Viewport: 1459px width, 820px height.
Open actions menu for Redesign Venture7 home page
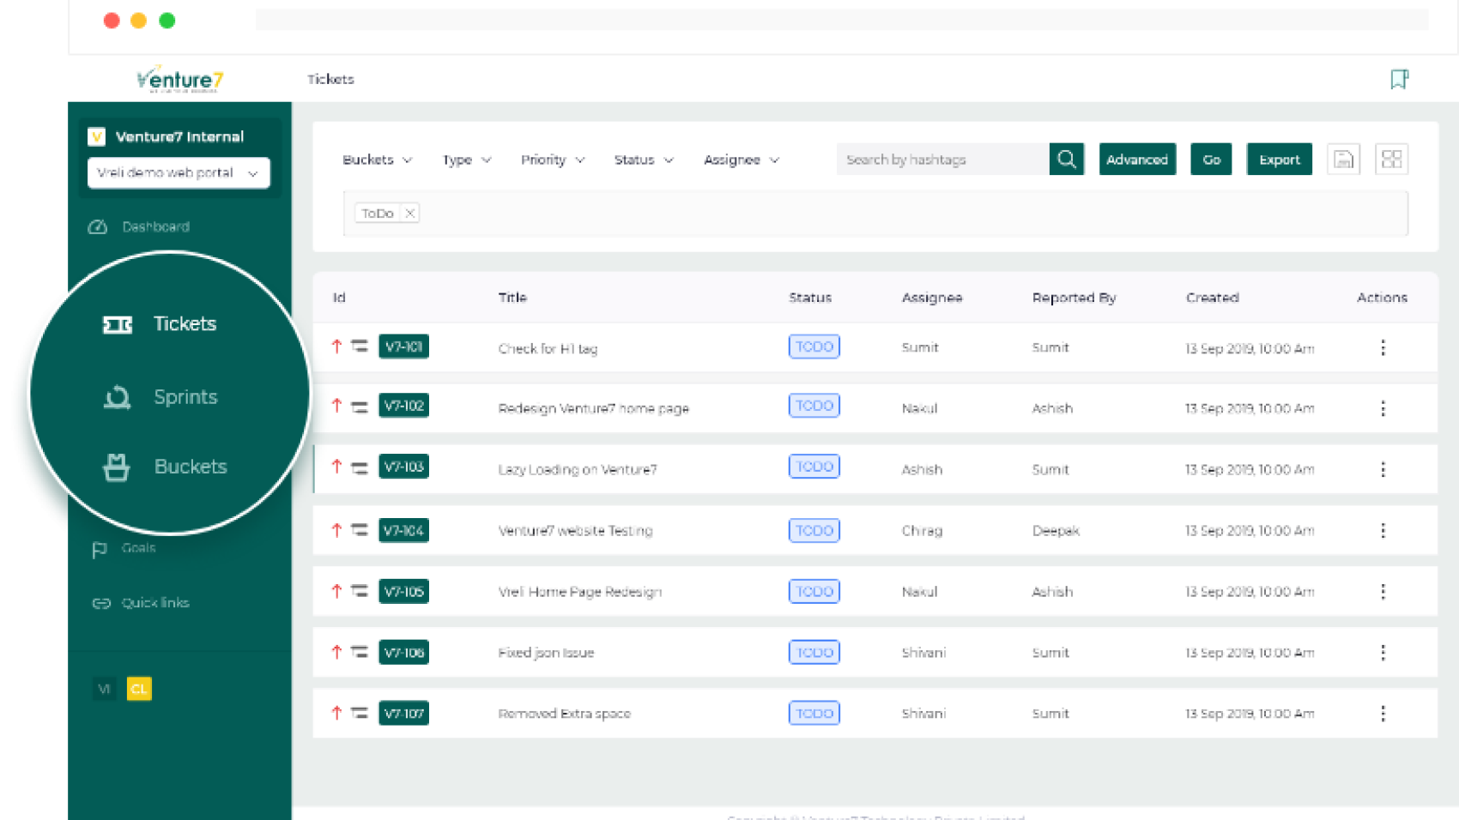click(x=1383, y=408)
